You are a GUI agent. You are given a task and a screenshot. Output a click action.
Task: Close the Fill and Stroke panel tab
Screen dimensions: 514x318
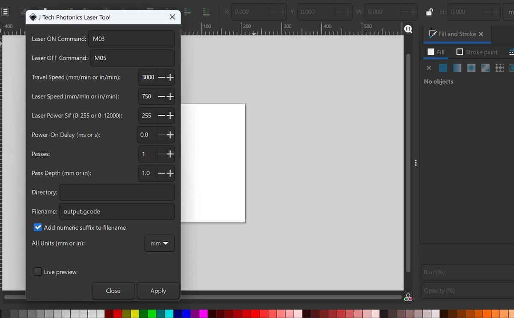coord(481,34)
